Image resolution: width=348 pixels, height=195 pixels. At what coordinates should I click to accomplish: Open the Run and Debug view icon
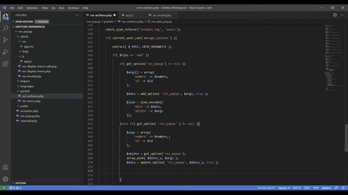click(5, 52)
